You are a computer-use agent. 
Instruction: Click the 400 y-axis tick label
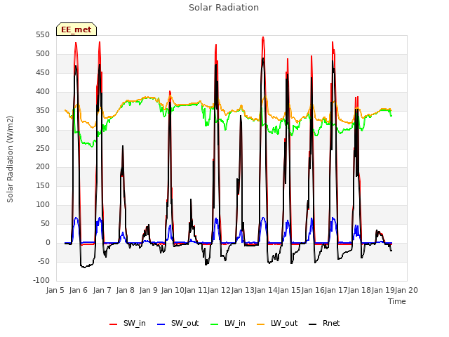43,92
